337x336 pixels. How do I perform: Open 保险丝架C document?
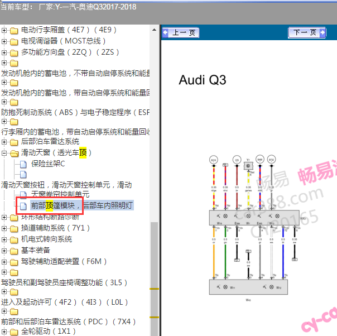pos(48,164)
